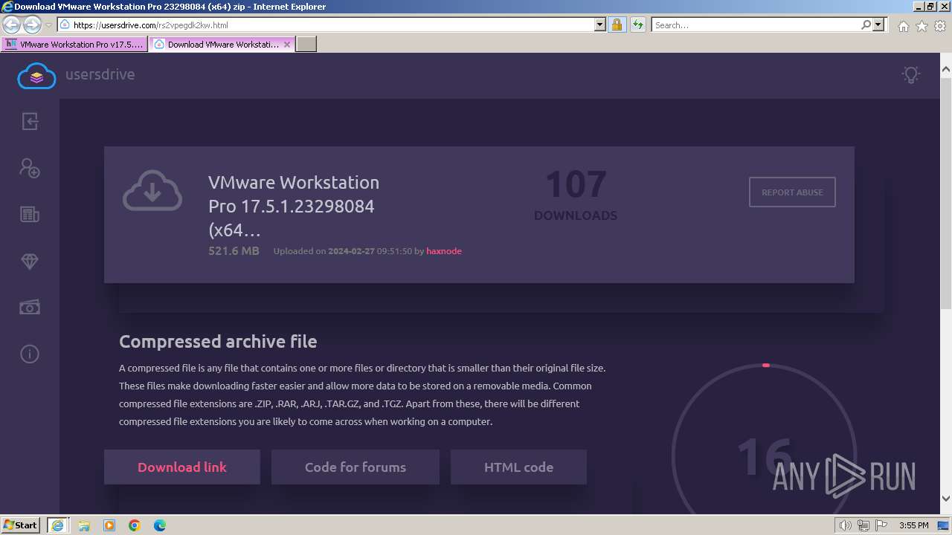The height and width of the screenshot is (535, 952).
Task: Click the volume speaker tray icon
Action: tap(845, 525)
